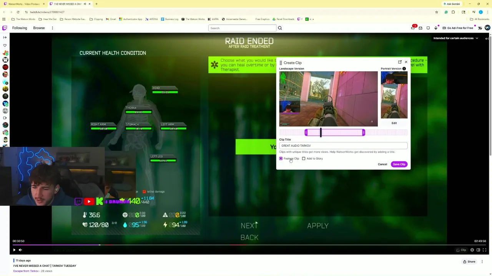Mute the video player volume

point(20,250)
